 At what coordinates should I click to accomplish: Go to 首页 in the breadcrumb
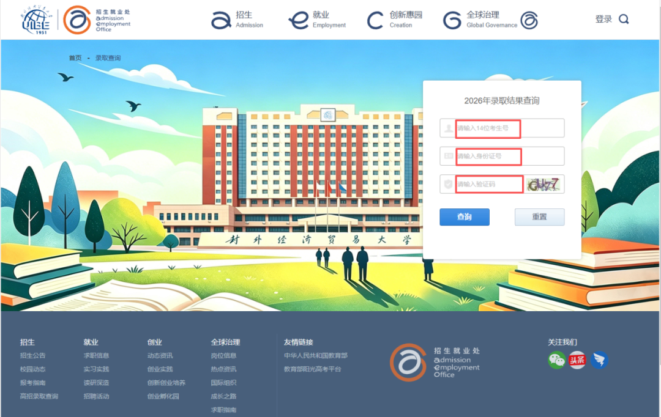(x=75, y=57)
